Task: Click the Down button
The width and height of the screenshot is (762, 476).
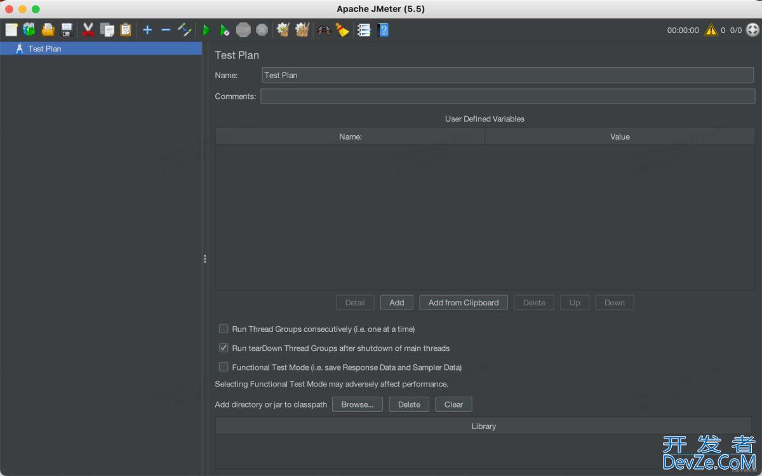Action: pos(615,303)
